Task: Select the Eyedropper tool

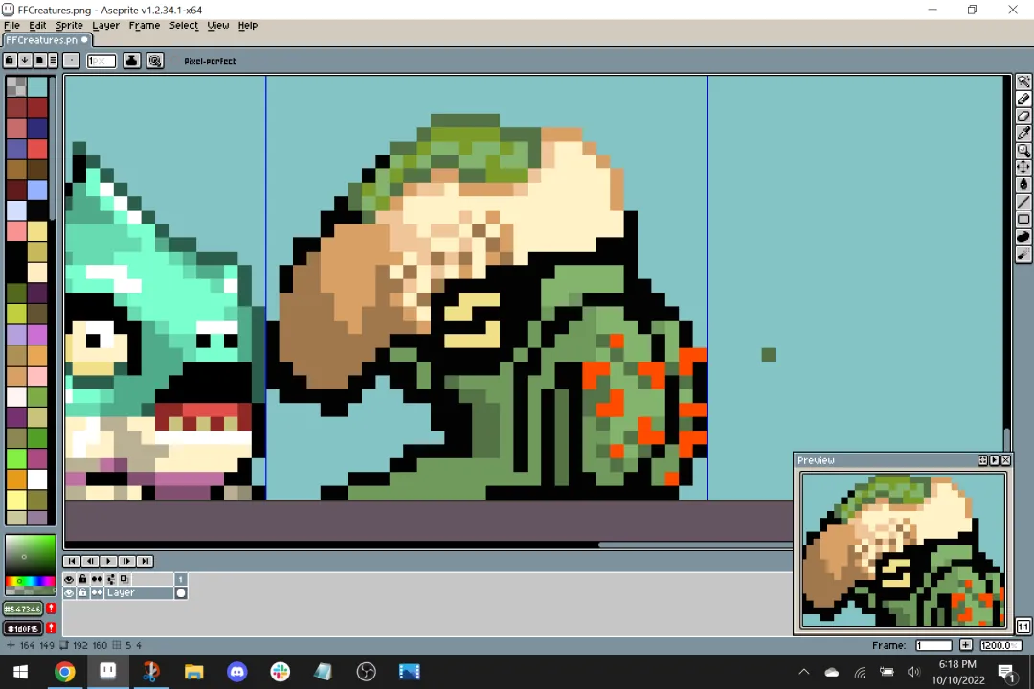Action: coord(1023,133)
